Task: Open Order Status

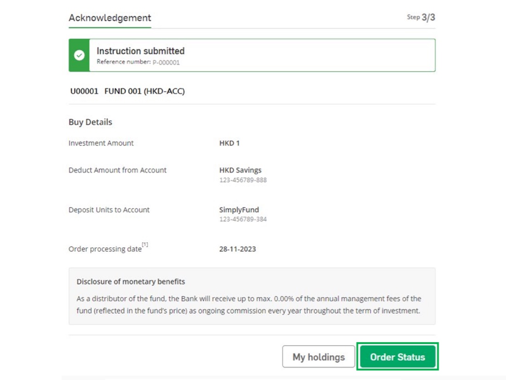Action: 397,357
